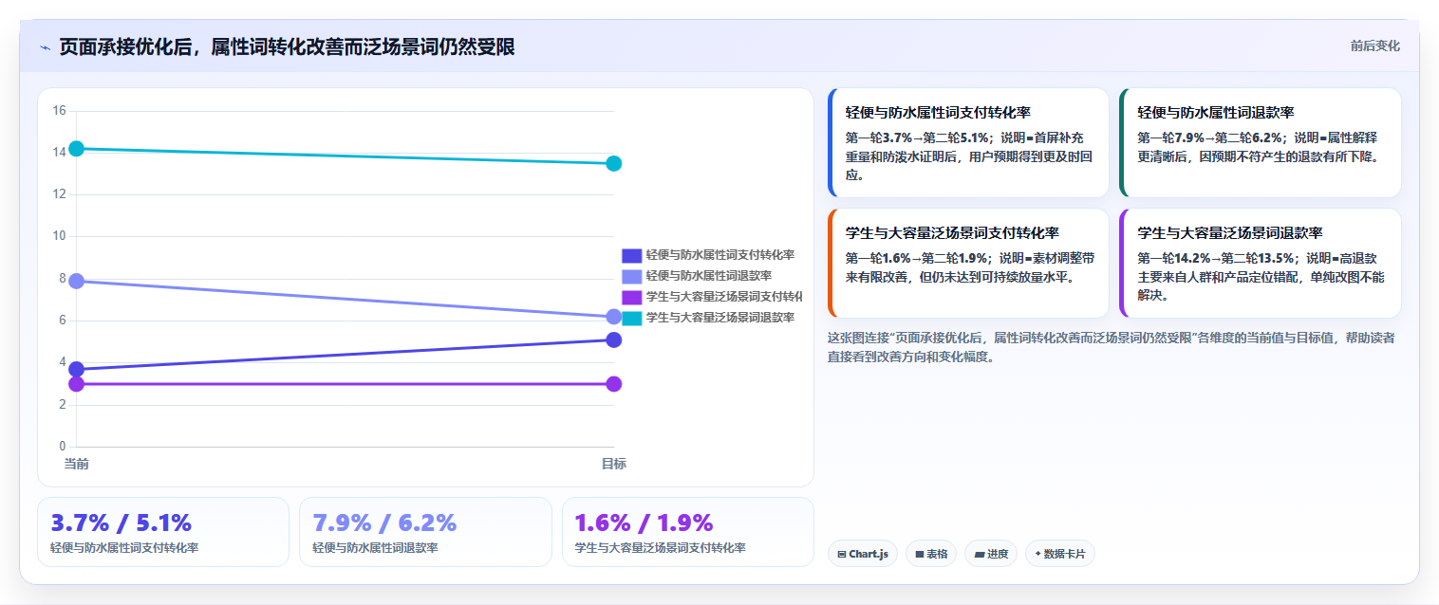Click the y-axis tick label 10

59,236
